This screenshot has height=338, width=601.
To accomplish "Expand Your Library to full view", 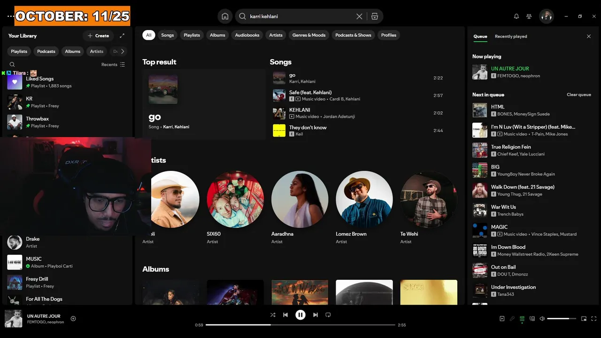I will point(122,36).
